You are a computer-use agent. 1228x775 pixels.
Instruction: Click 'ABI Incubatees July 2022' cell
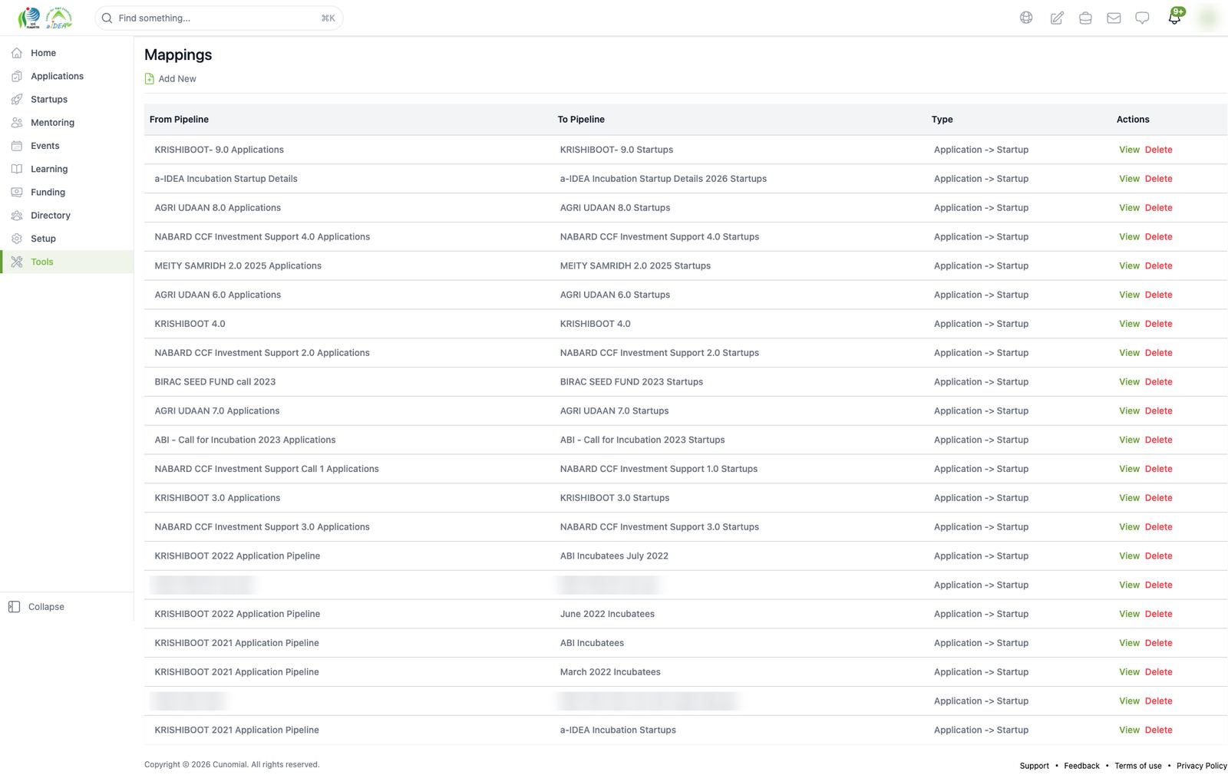point(614,556)
